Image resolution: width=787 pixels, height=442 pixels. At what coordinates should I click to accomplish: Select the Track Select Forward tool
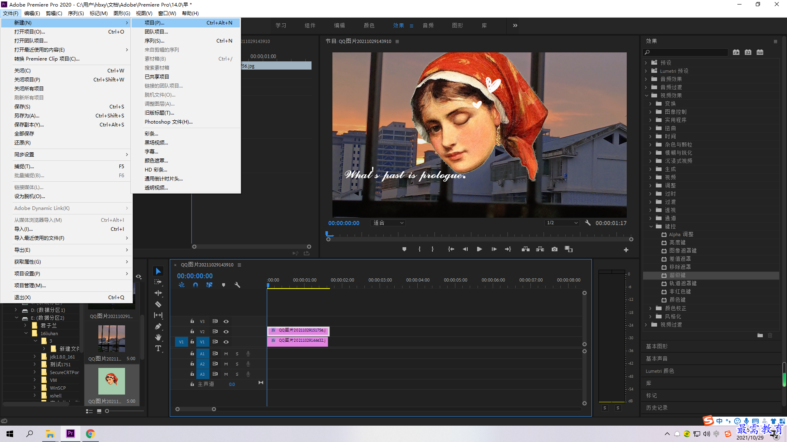[x=158, y=282]
